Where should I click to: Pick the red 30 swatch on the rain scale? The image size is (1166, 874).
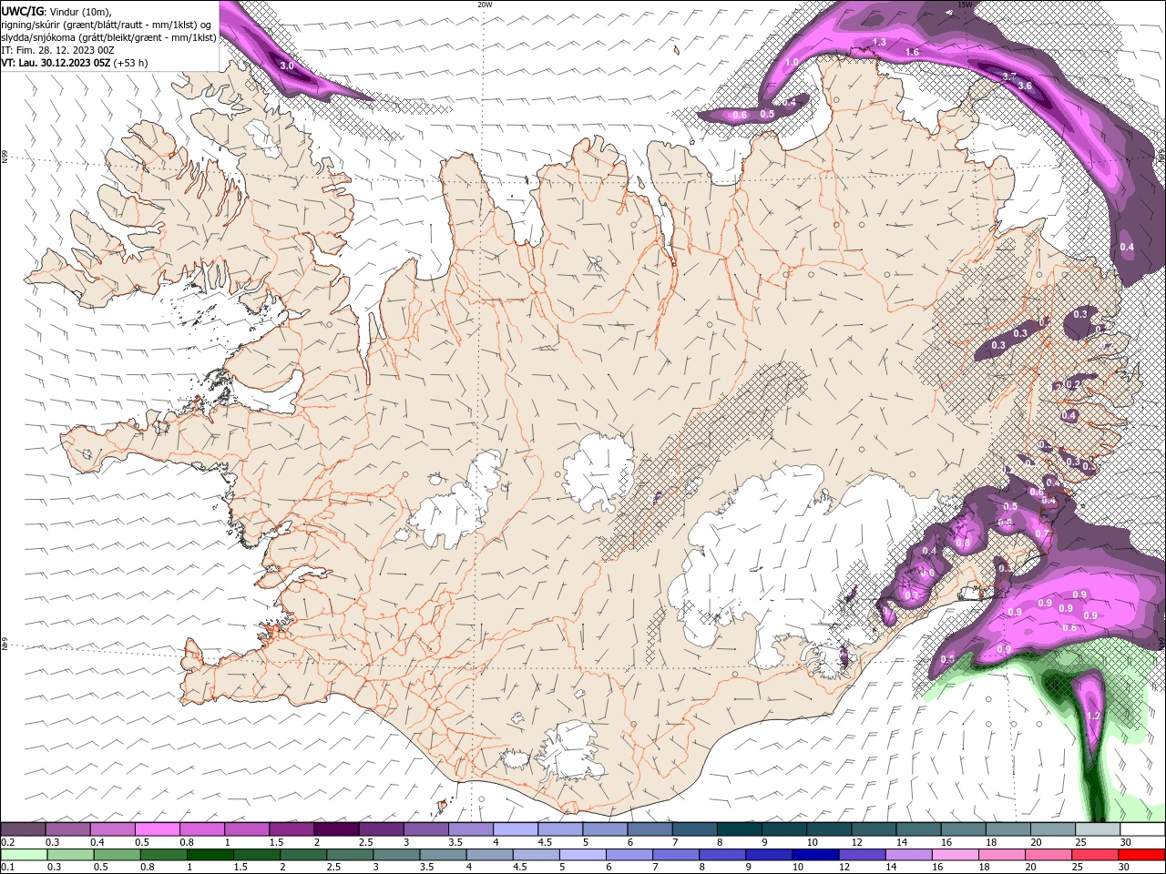(1142, 855)
